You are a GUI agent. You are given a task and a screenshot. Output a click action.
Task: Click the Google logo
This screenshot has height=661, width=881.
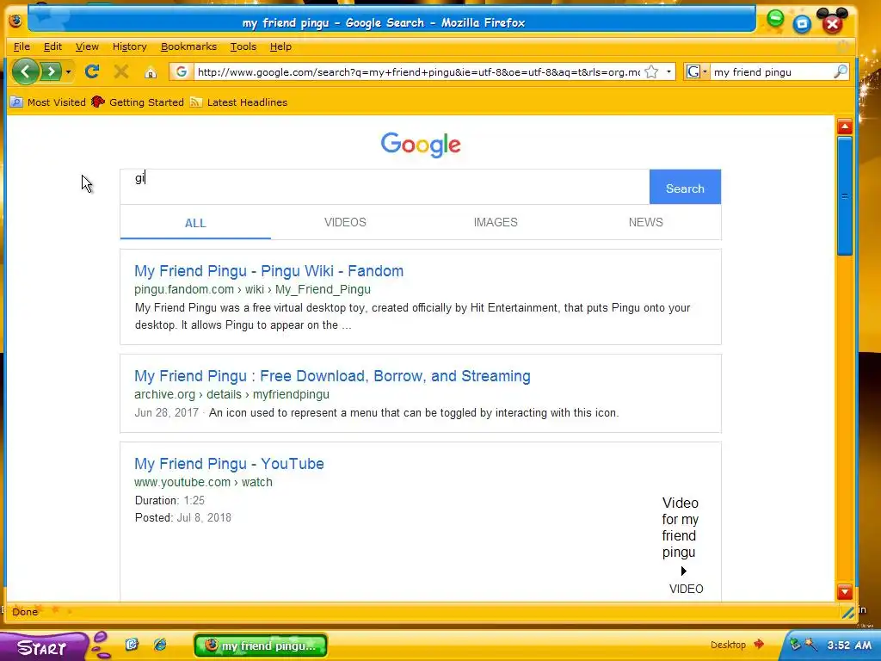click(421, 145)
